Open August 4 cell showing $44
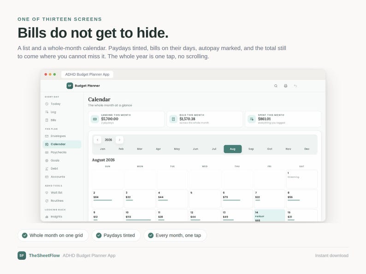The image size is (366, 274). [172, 199]
